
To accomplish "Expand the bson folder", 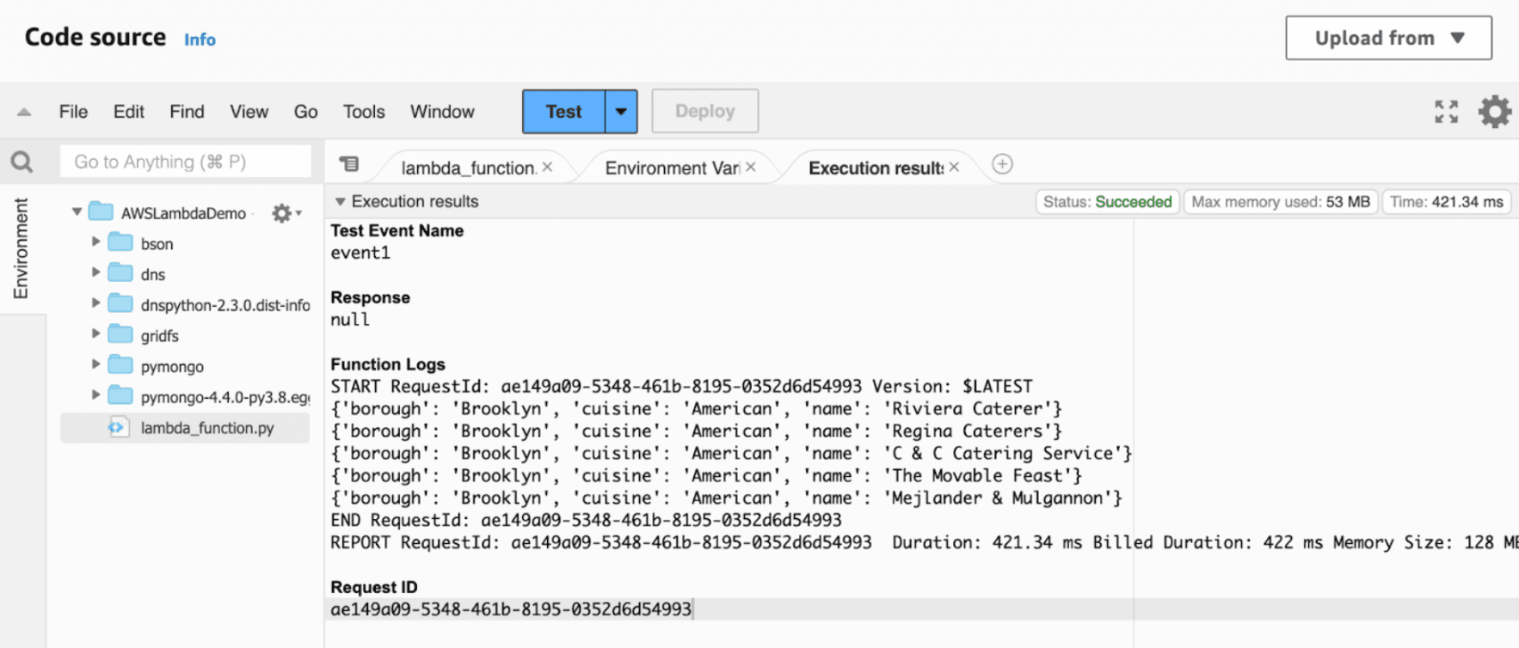I will pyautogui.click(x=96, y=242).
